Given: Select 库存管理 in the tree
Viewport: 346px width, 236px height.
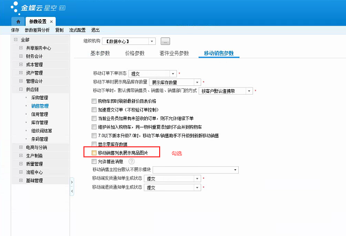Looking at the screenshot, I should tap(40, 122).
